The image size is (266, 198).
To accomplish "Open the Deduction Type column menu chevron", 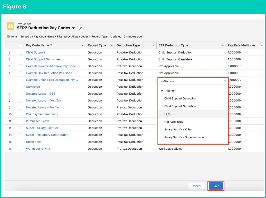I will [153, 45].
